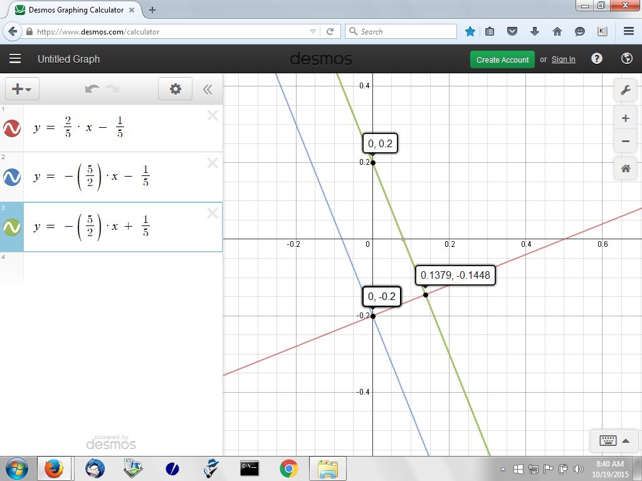Open Windows Explorer from the taskbar
The width and height of the screenshot is (642, 481).
click(327, 468)
